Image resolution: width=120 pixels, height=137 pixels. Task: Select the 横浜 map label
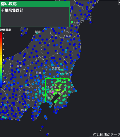51,98
